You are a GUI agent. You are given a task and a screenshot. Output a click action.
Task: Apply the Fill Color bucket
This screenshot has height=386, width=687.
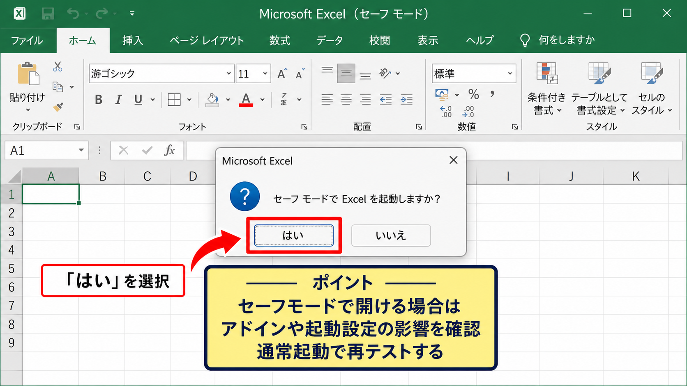(x=212, y=100)
